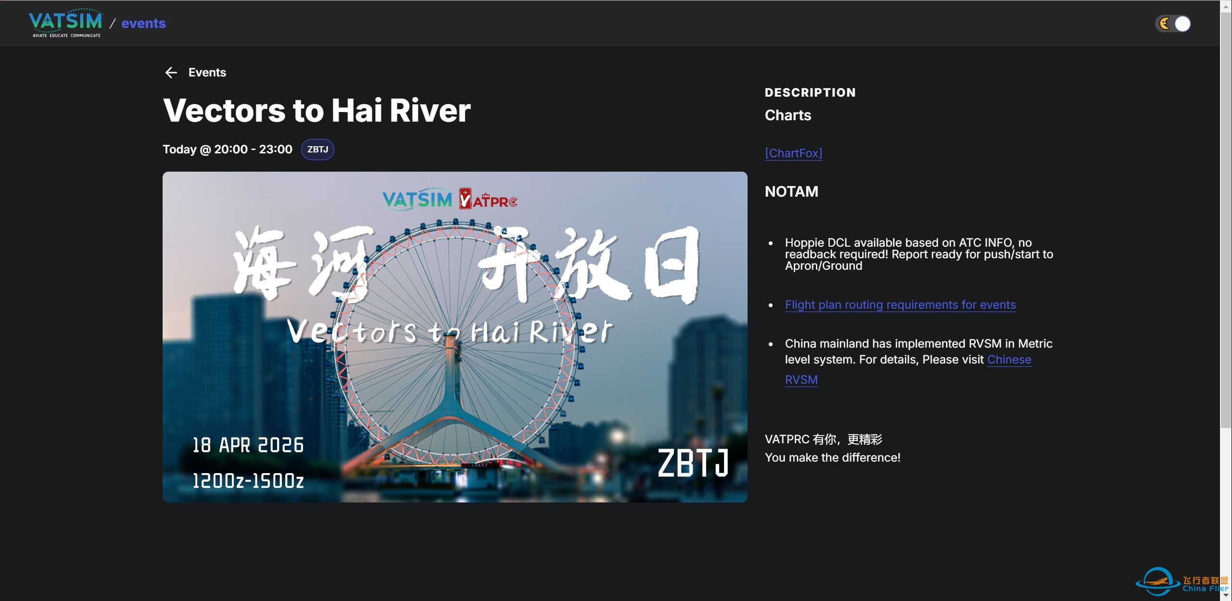
Task: Open the ChartFox charts link
Action: (x=793, y=153)
